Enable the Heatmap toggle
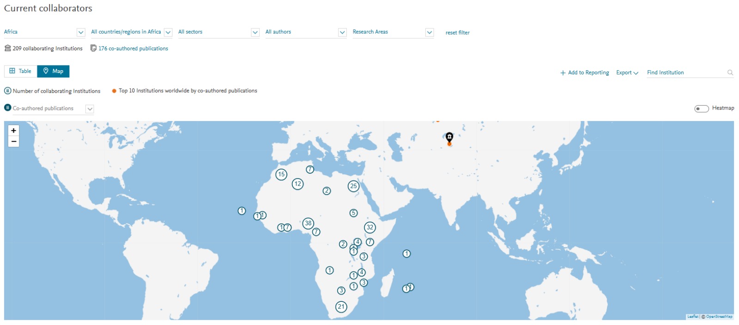 point(702,108)
